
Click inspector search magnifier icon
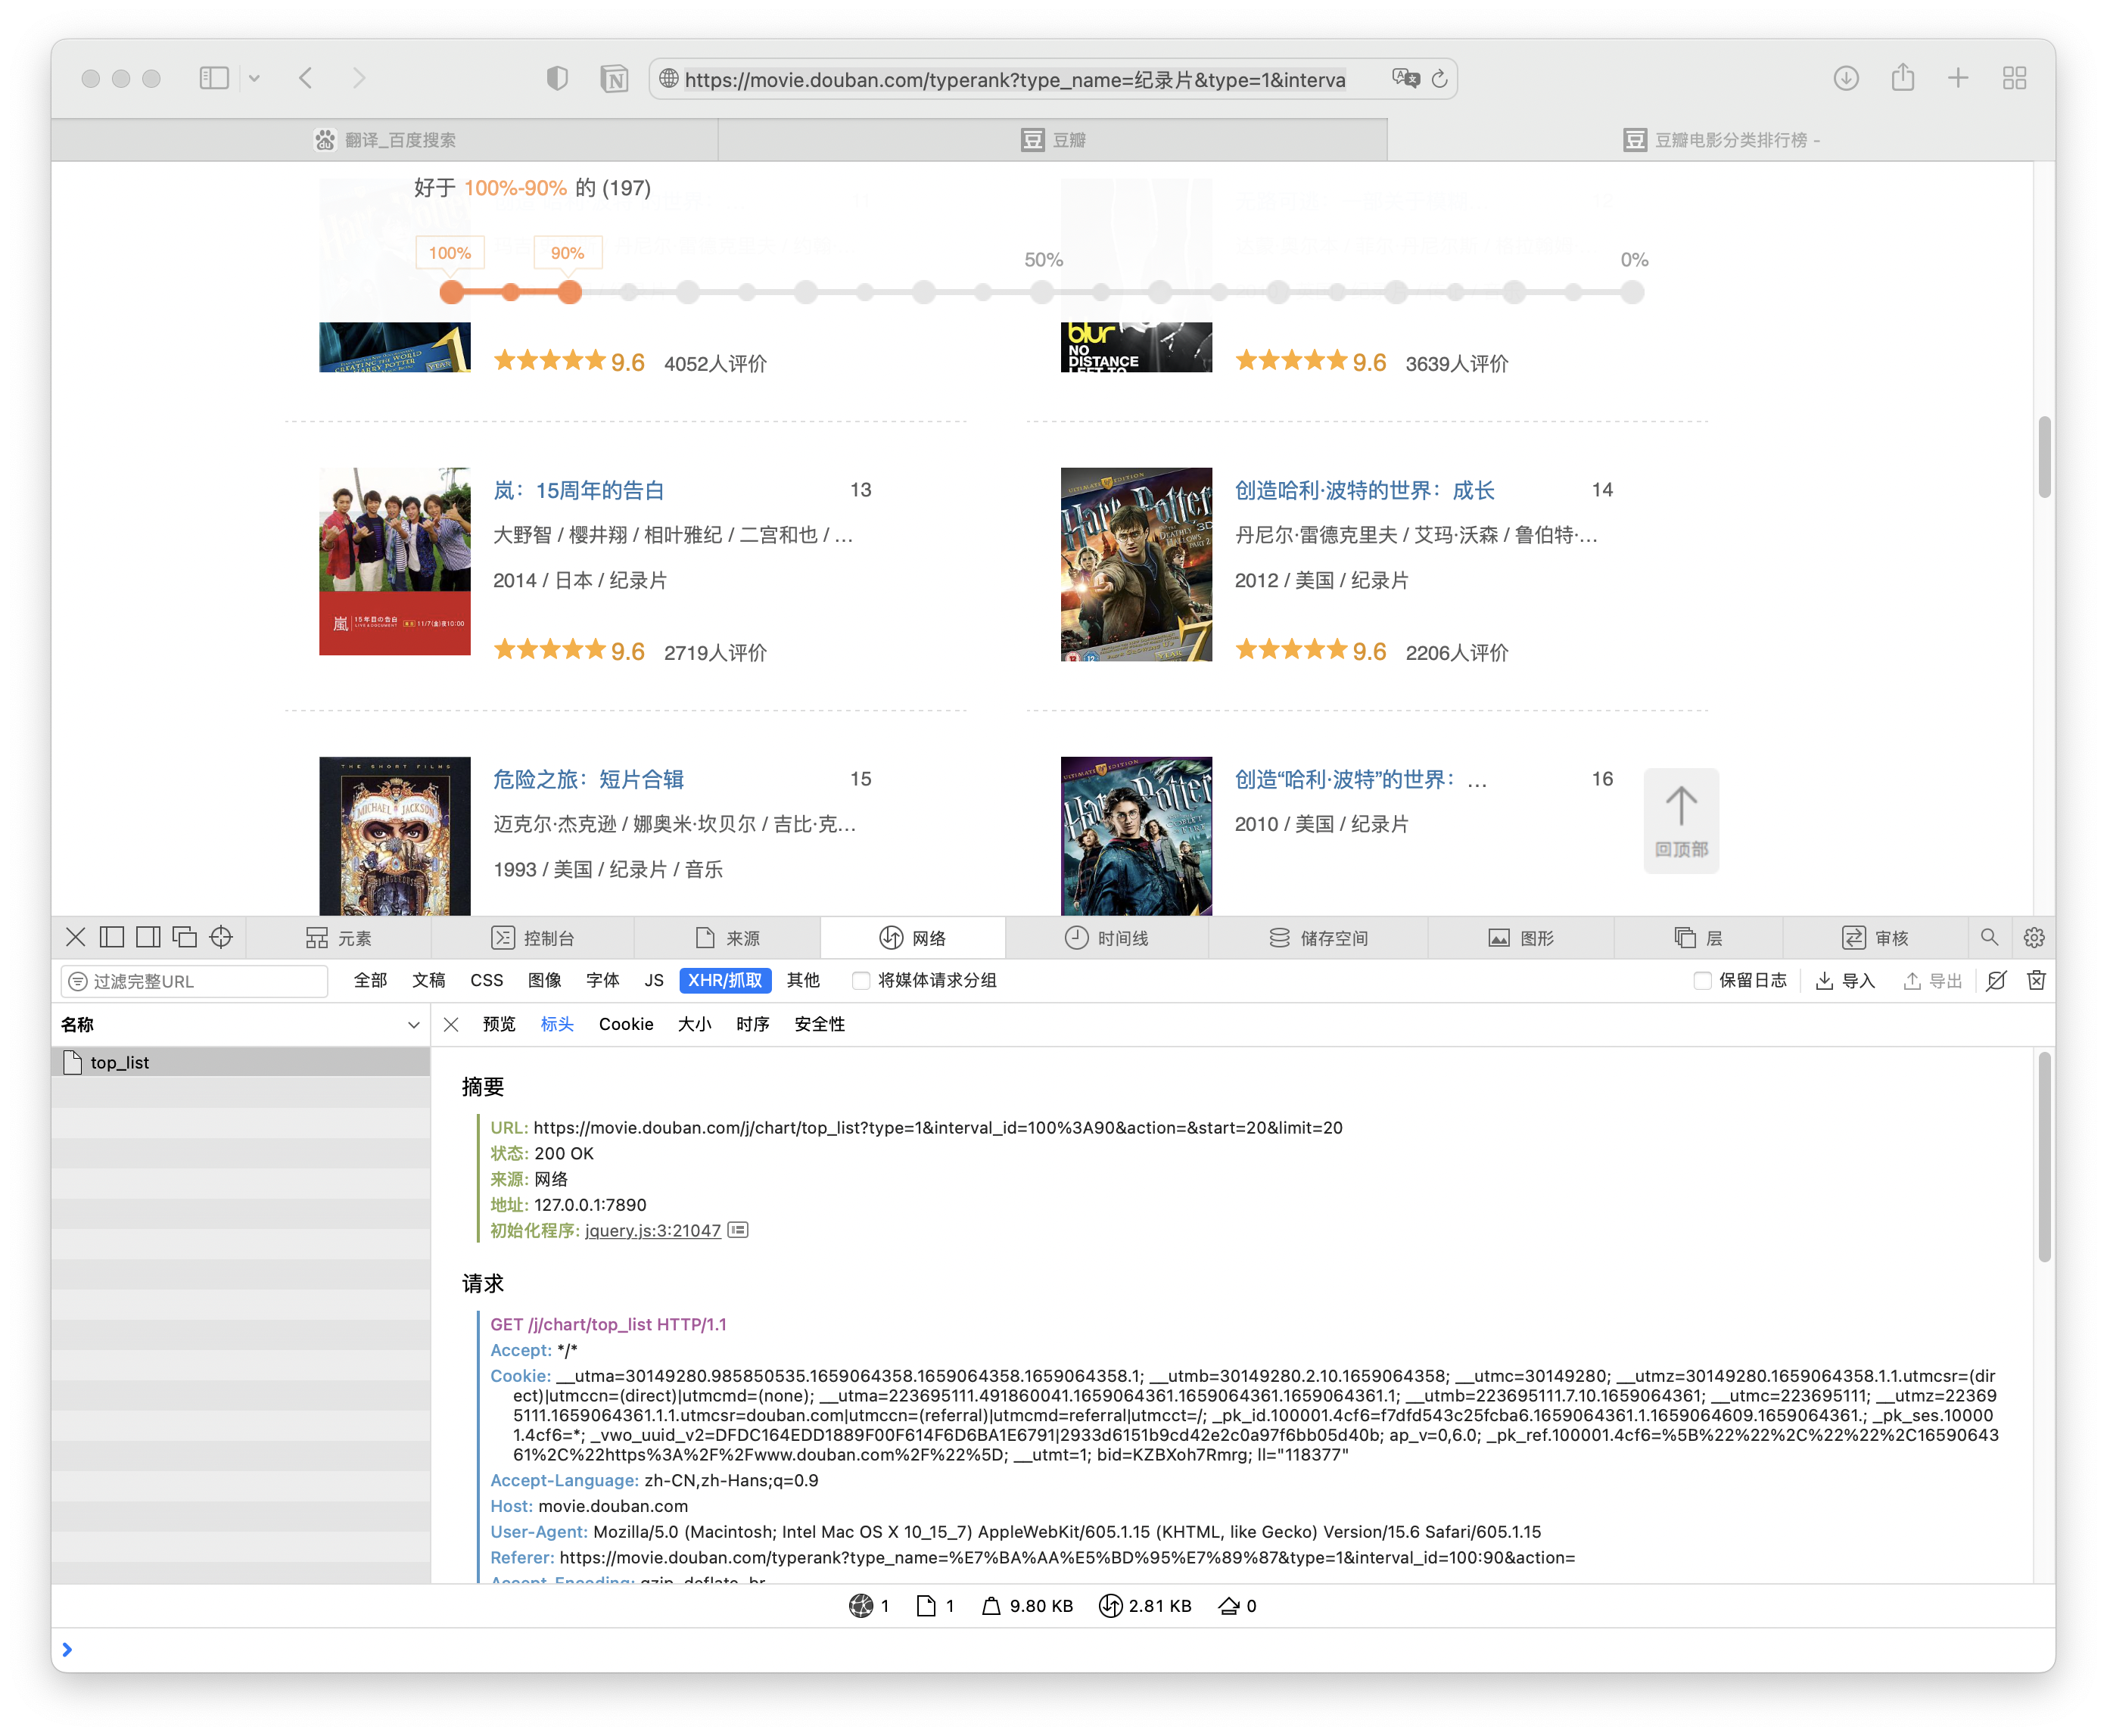[1989, 937]
